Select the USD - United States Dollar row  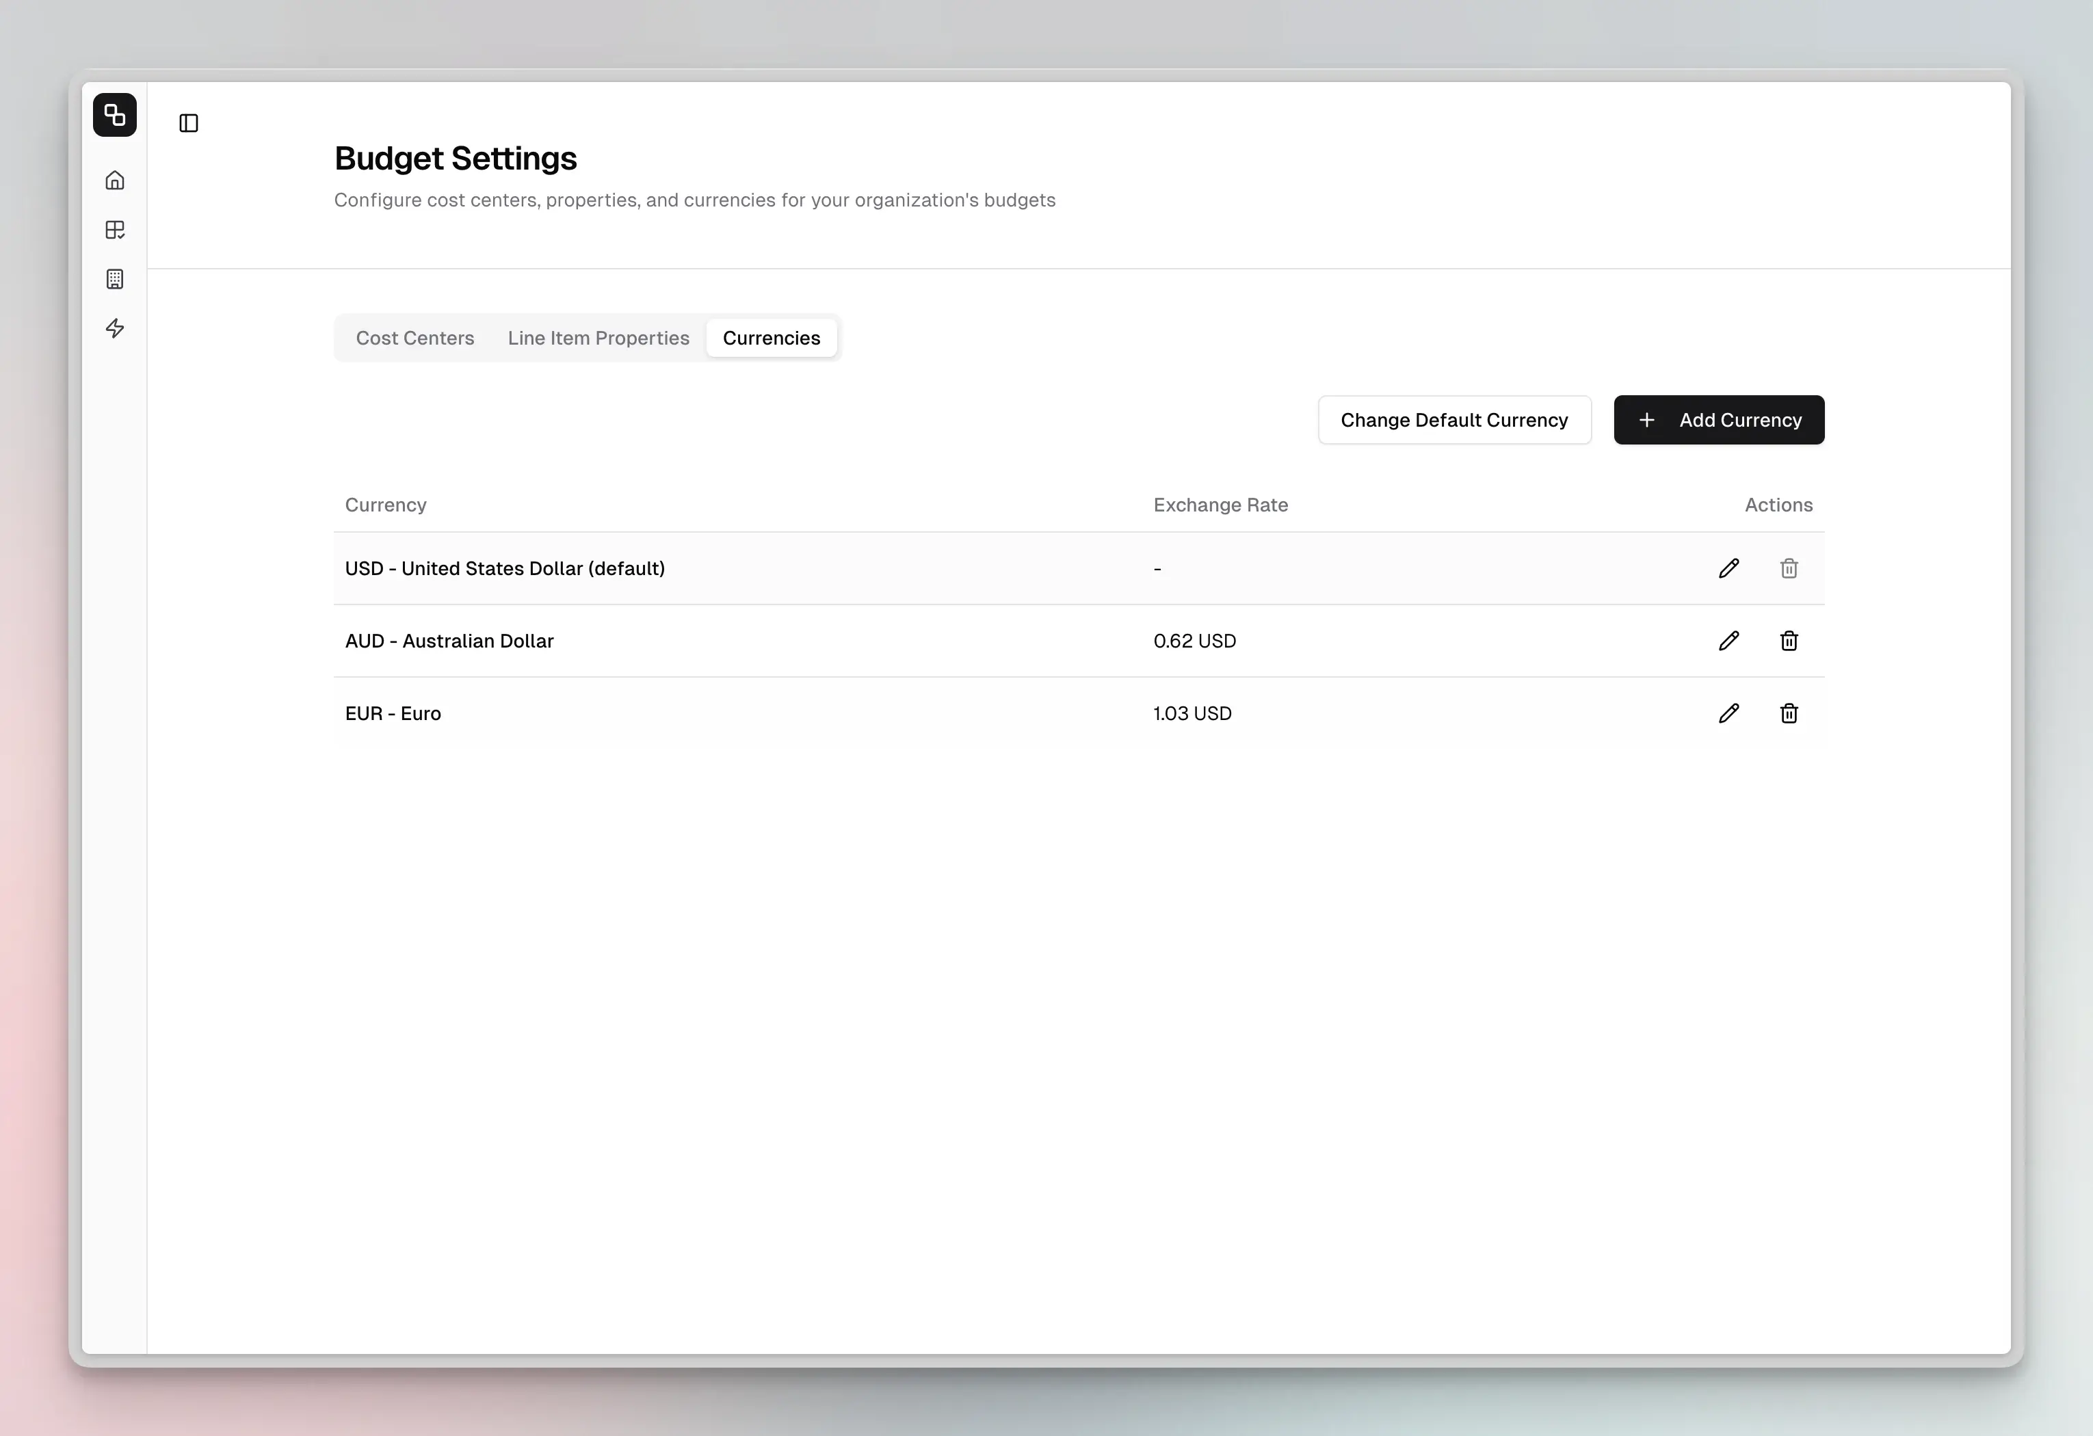pyautogui.click(x=504, y=568)
